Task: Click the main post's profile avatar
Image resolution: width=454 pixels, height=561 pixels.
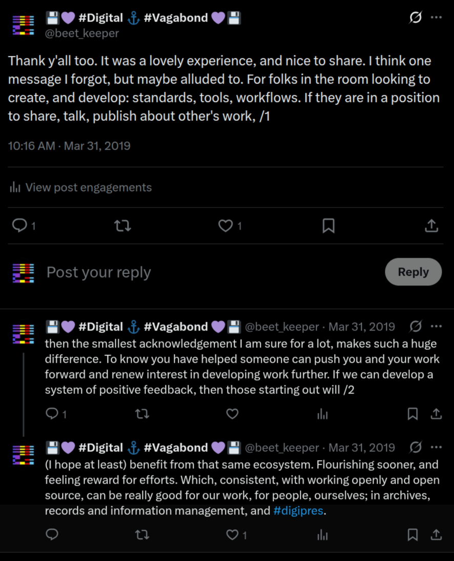Action: [x=24, y=25]
